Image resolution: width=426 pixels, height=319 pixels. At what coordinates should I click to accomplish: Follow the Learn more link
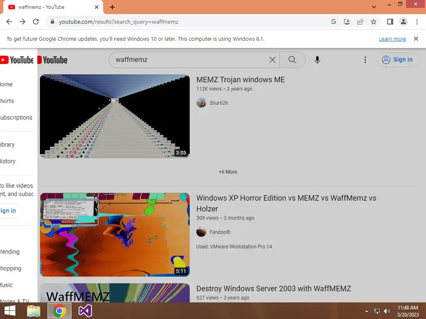coord(392,39)
